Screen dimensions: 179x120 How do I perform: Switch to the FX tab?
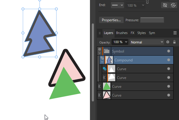(133, 33)
